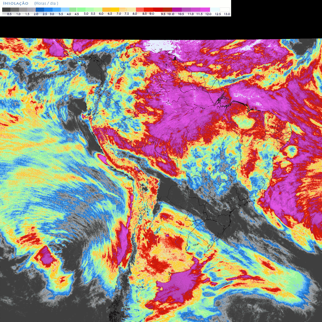Image resolution: width=322 pixels, height=322 pixels.
Task: Select the bright yellow legend swatch before 7.0
Action: tap(115, 10)
